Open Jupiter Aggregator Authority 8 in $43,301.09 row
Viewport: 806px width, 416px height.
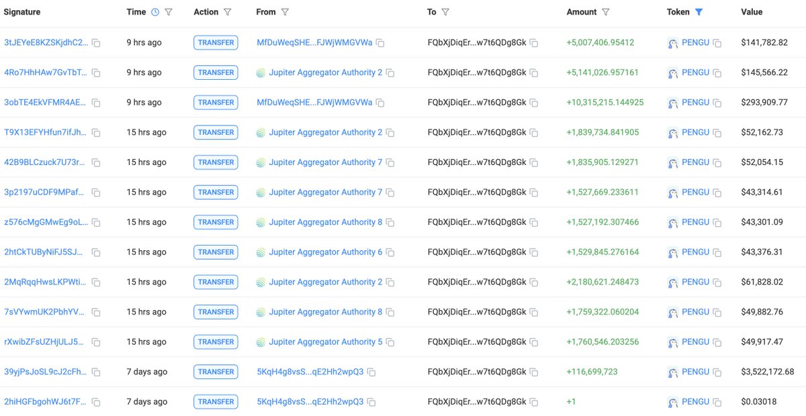pos(325,222)
